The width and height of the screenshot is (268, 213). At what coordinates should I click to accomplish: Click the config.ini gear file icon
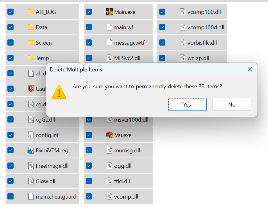[x=31, y=135]
